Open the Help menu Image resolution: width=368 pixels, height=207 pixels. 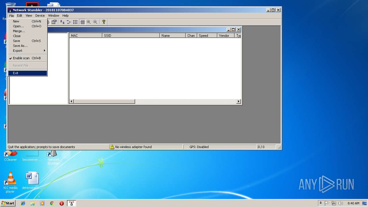click(x=66, y=16)
